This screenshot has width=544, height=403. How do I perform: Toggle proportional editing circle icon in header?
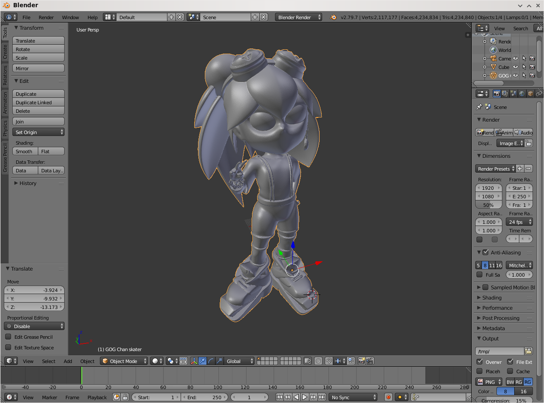click(318, 361)
